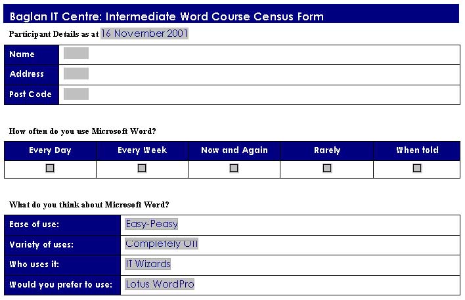Click the 'Ease of use:' label
Screen dimensions: 465x300
(34, 225)
